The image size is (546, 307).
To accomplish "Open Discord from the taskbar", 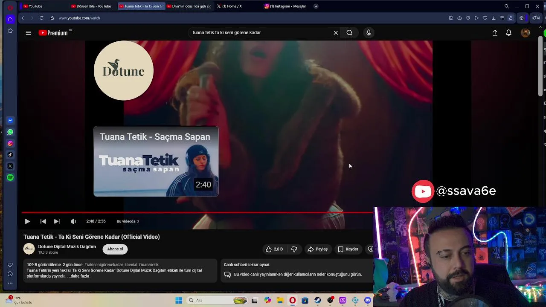I will coord(368,300).
